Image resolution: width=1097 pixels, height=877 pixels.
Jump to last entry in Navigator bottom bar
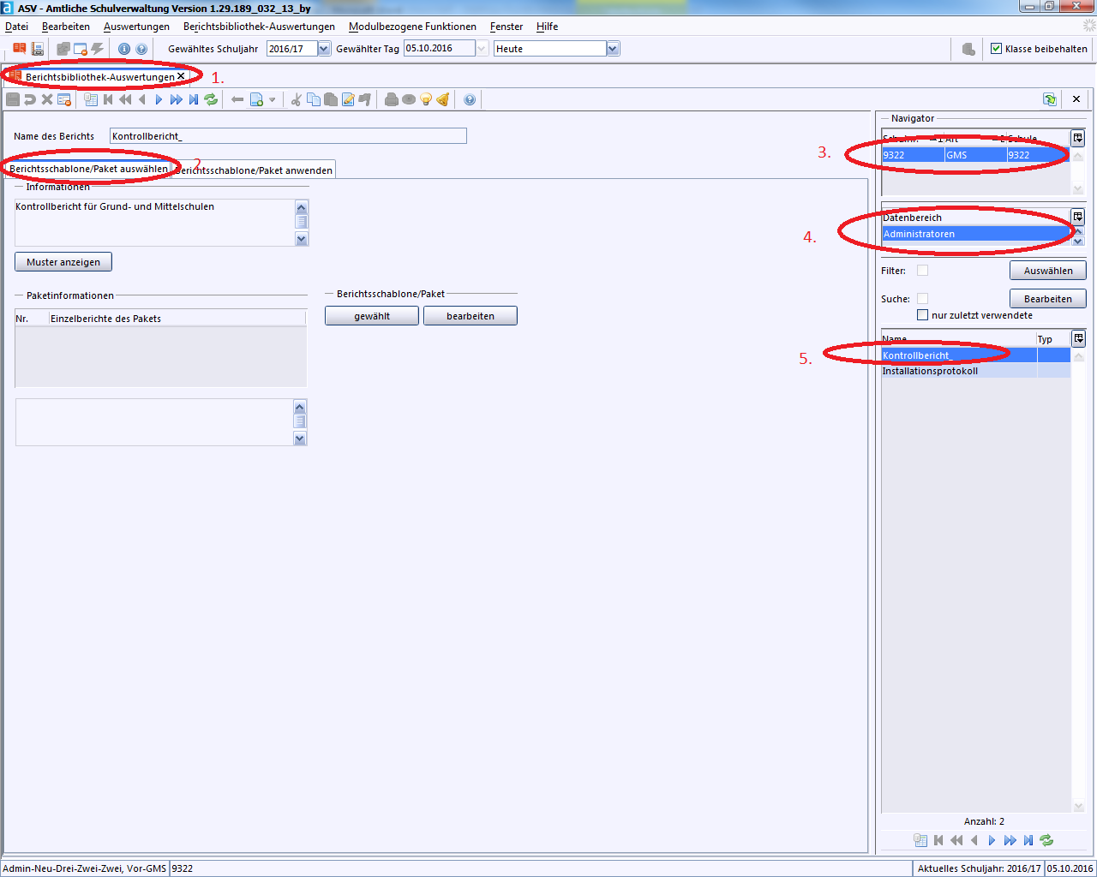pyautogui.click(x=1028, y=840)
